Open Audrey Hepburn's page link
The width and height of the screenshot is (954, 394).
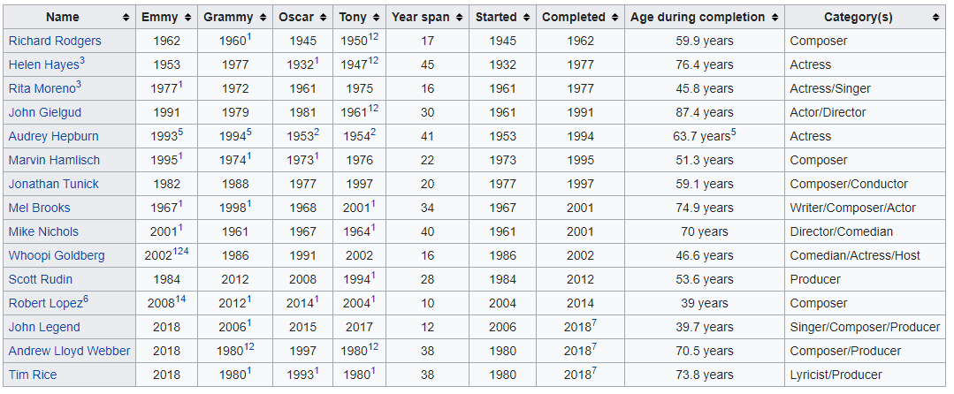pyautogui.click(x=54, y=136)
